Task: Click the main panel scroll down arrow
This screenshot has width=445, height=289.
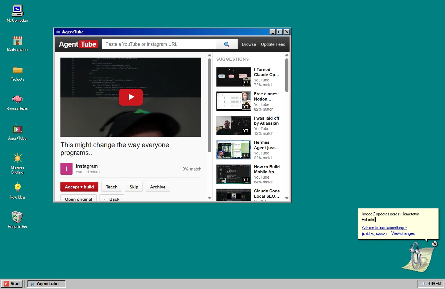Action: click(209, 198)
